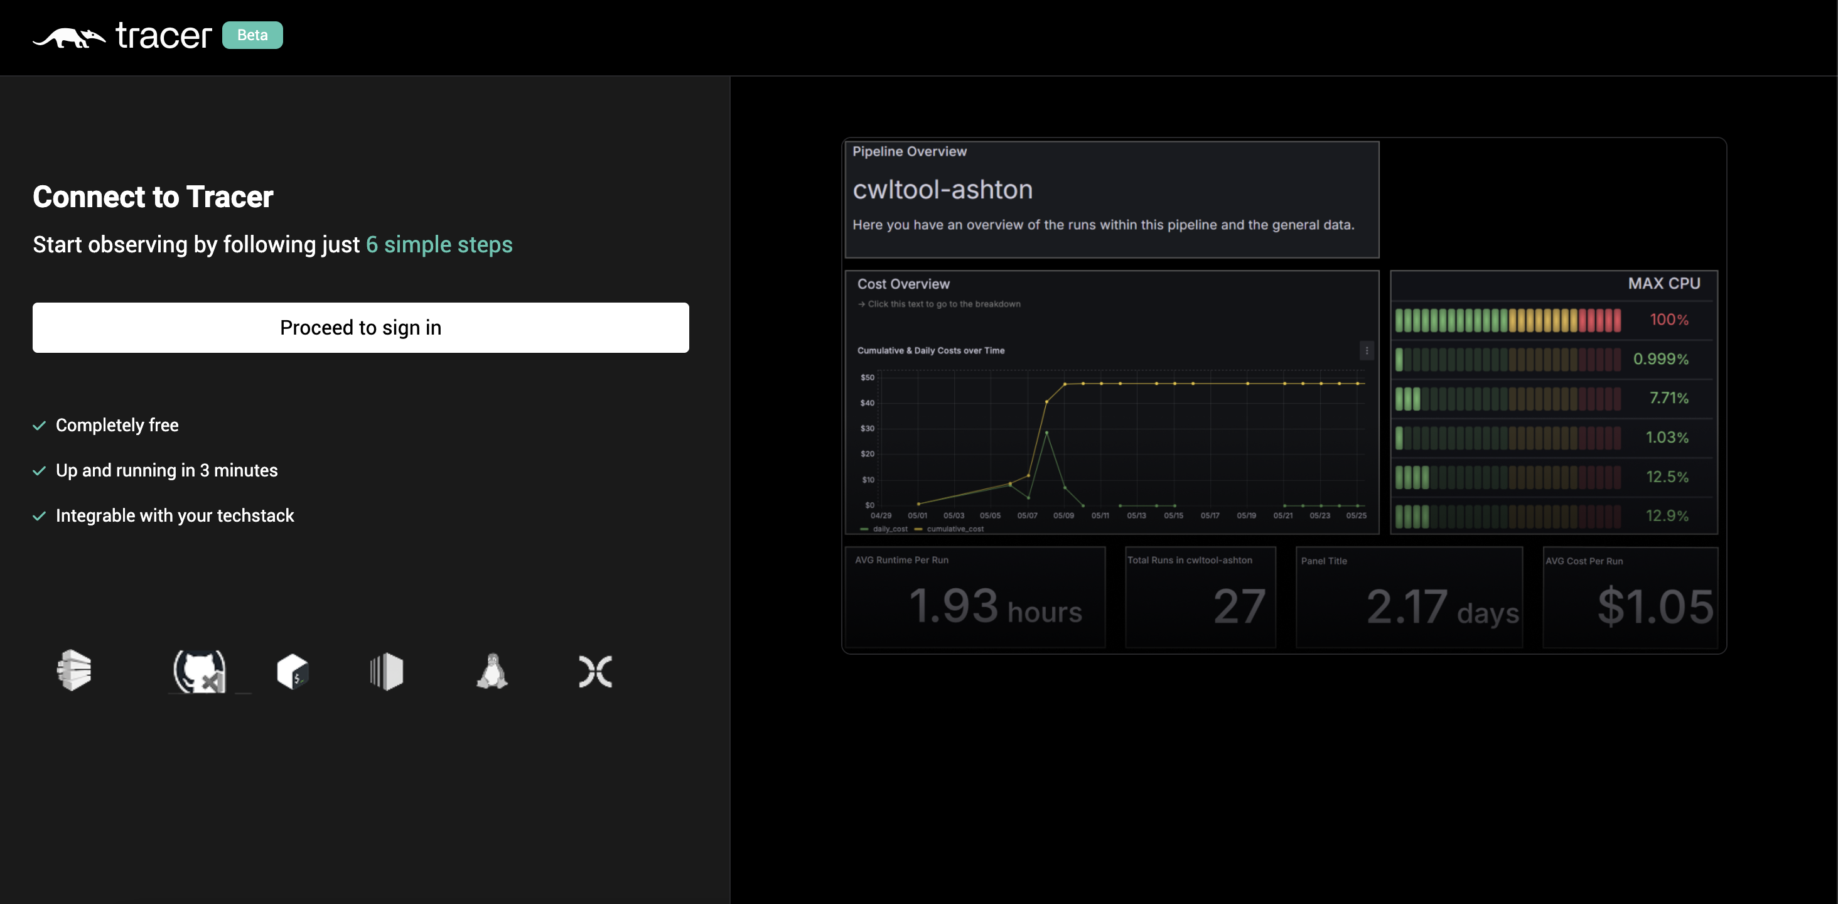Click the Integrable with your techstack checkmark
This screenshot has height=904, width=1838.
40,517
